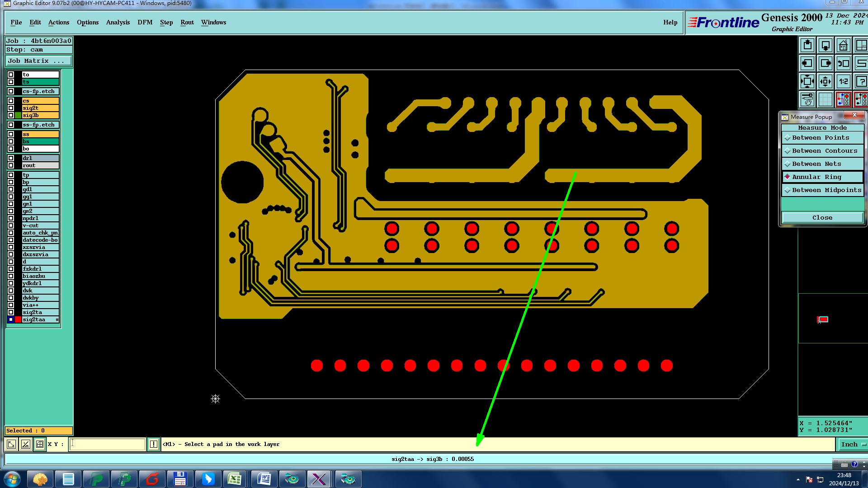Open the Actions menu
This screenshot has width=868, height=488.
pyautogui.click(x=59, y=22)
